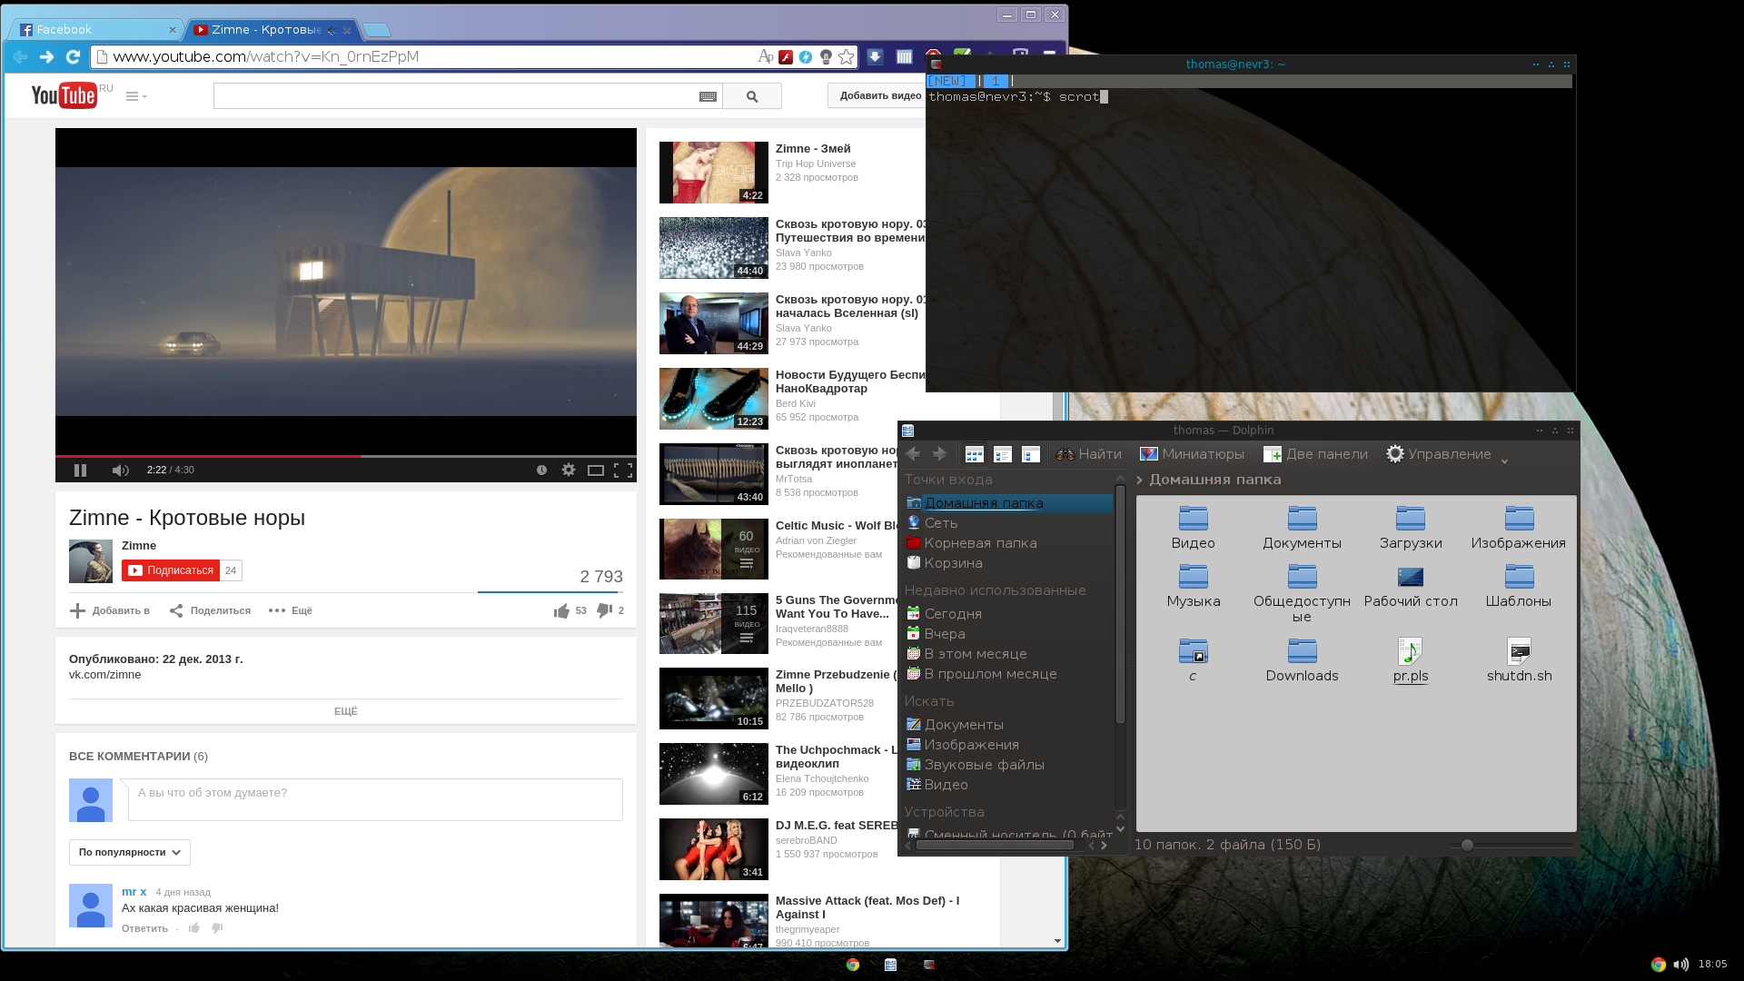Screen dimensions: 1744x981
Task: Open a new Chrome tab
Action: tap(376, 30)
